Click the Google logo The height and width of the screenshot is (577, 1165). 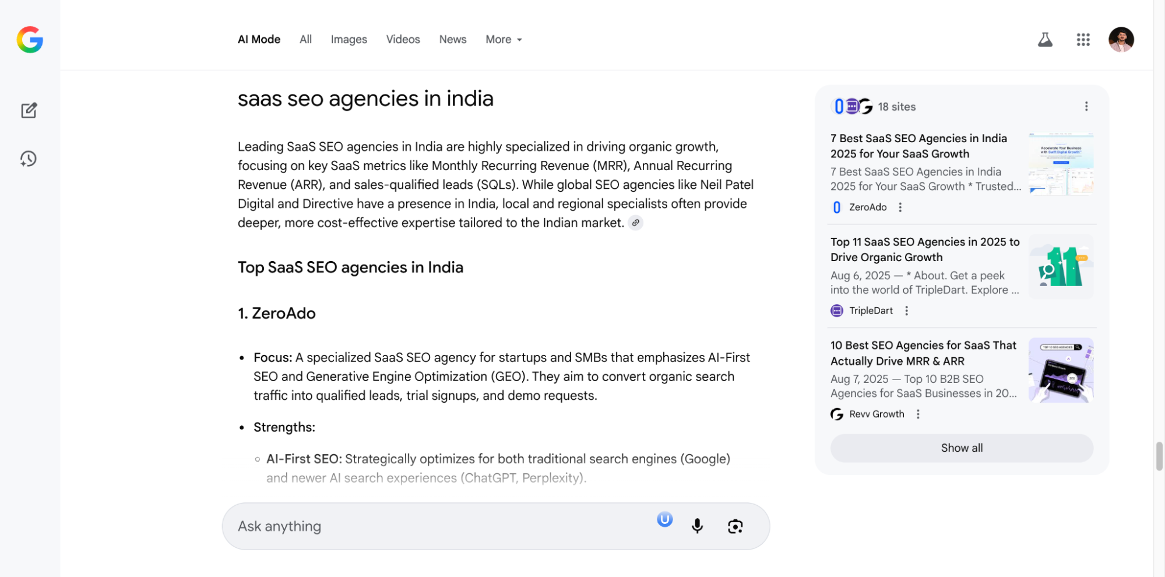pos(30,40)
